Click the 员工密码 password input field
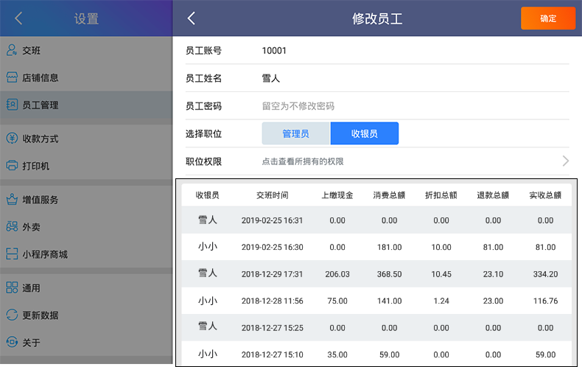 point(413,106)
